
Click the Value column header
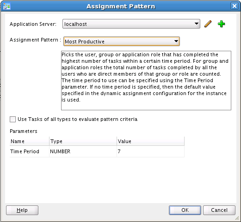coord(150,141)
